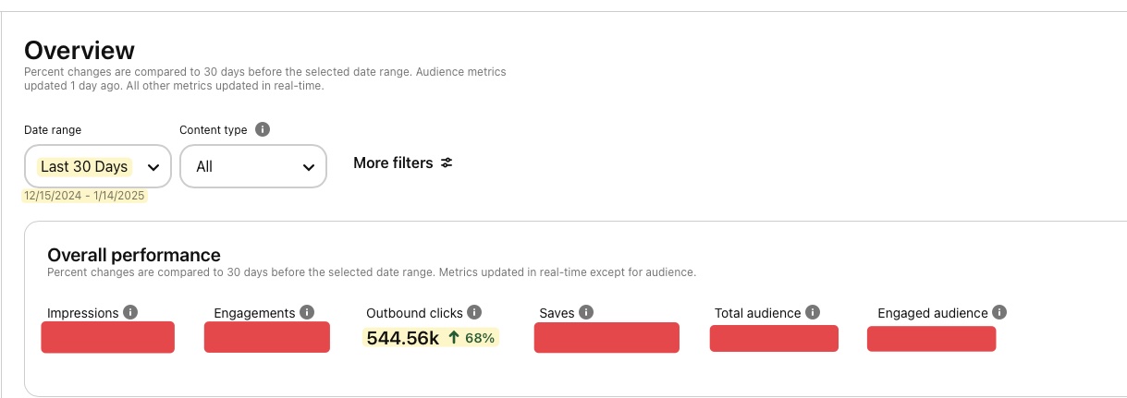The height and width of the screenshot is (398, 1127).
Task: Click the filter sliders icon
Action: 447,163
